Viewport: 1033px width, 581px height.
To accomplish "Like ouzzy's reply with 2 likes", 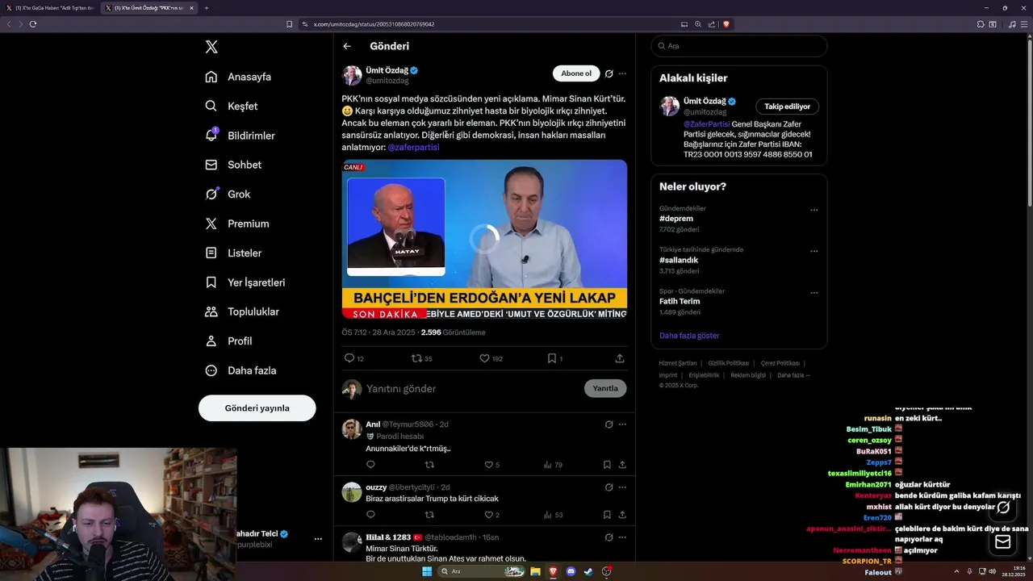I will [491, 515].
